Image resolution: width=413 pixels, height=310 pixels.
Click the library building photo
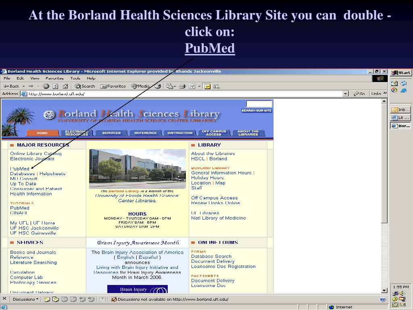(138, 169)
